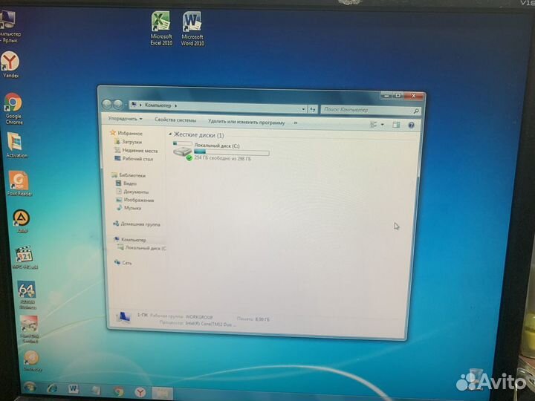Screen dimensions: 535x401
Task: Open the Упорядочить dropdown menu
Action: point(124,119)
